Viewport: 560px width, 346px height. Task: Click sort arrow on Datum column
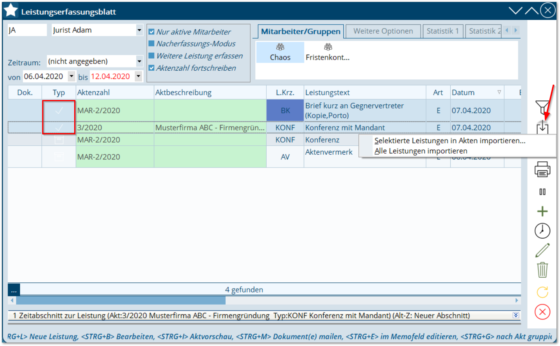[499, 92]
